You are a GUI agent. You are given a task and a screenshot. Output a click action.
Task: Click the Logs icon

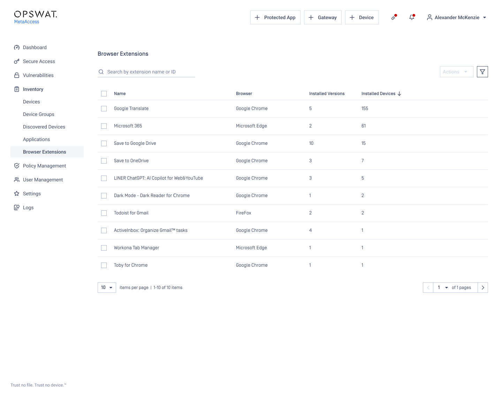click(17, 208)
